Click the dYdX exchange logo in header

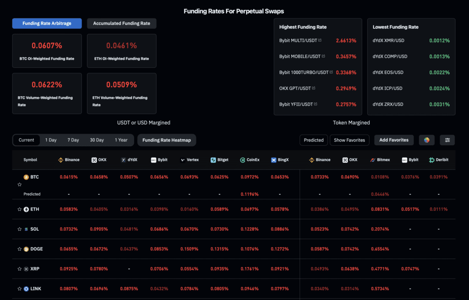click(x=123, y=160)
